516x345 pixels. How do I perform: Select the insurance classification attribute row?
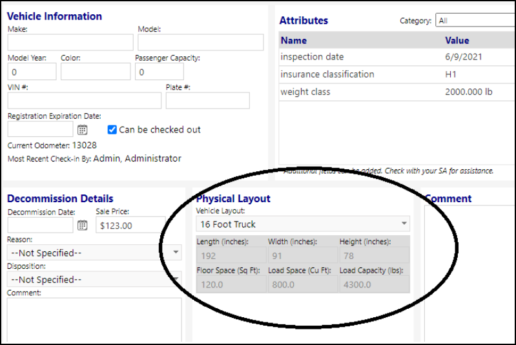pos(397,74)
